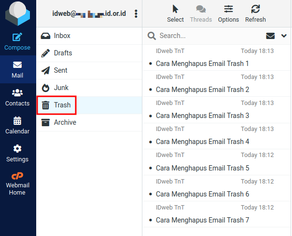The width and height of the screenshot is (292, 236).
Task: Toggle the unread messages envelope filter
Action: click(270, 36)
